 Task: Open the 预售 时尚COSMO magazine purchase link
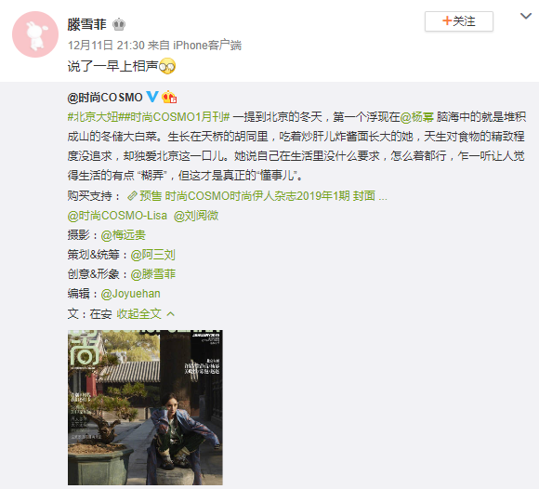(x=263, y=196)
